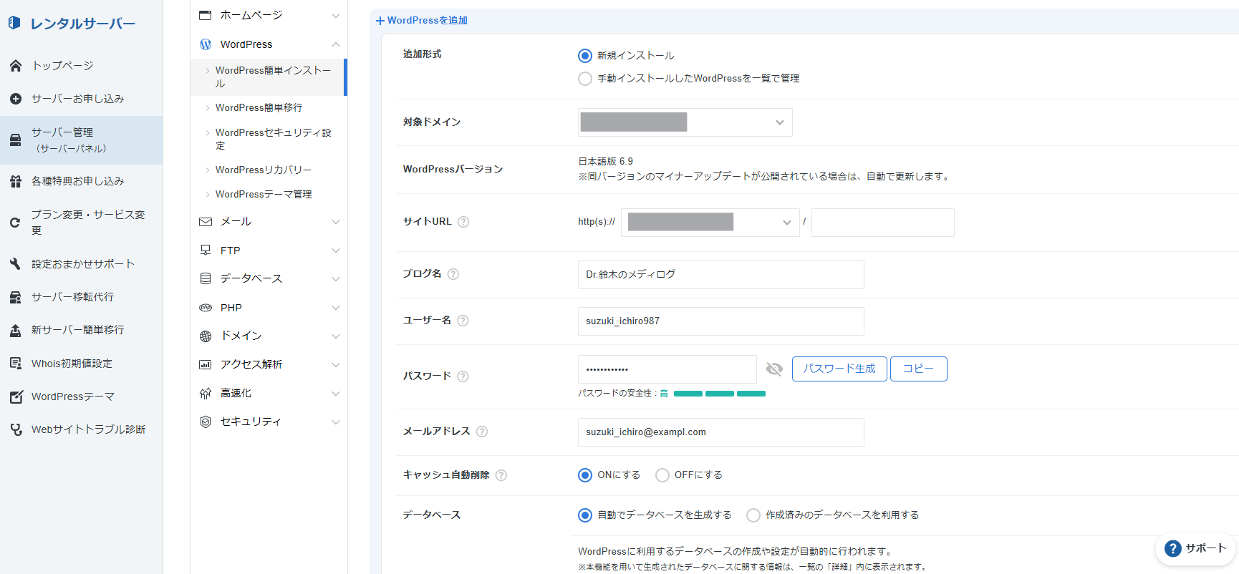Expand the PHP menu section

pos(336,308)
